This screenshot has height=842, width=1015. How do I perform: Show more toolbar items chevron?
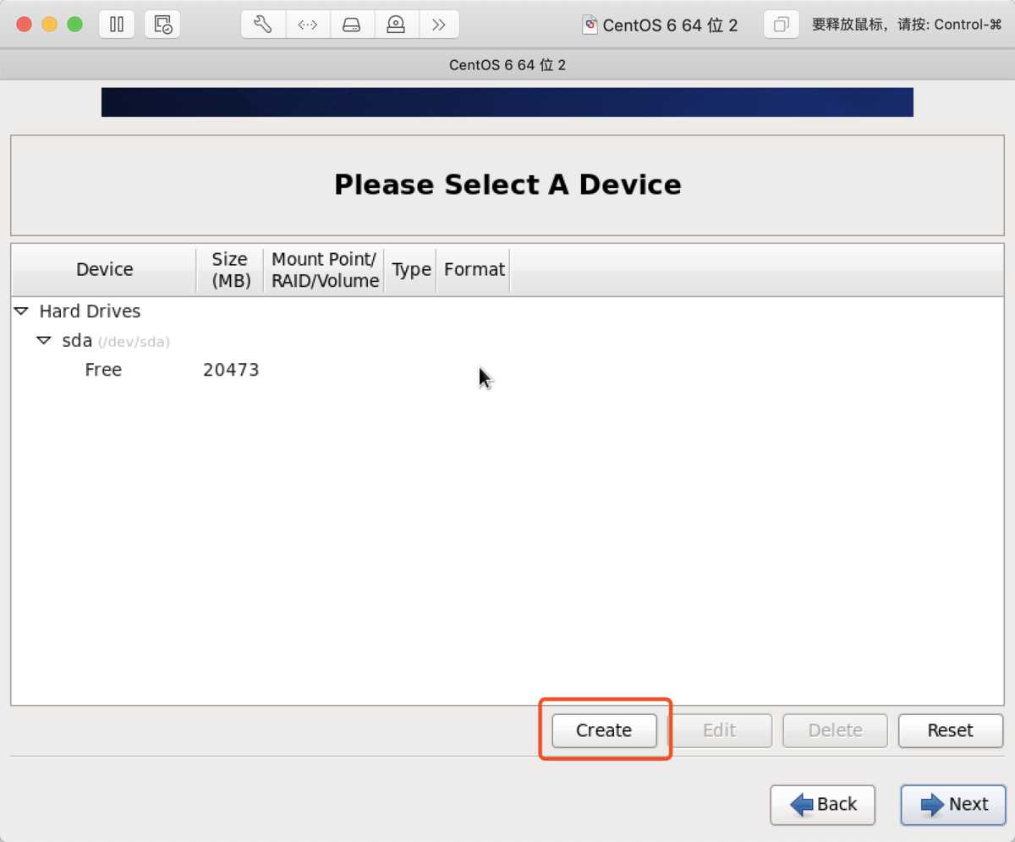coord(439,25)
